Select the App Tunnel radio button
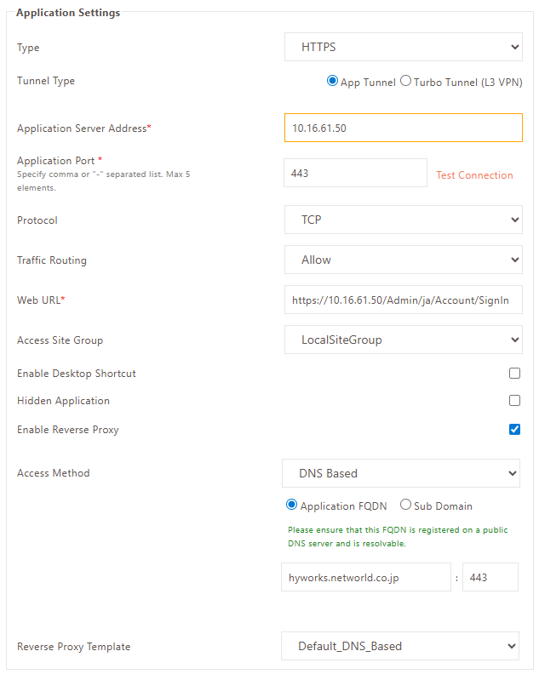The width and height of the screenshot is (539, 674). click(x=332, y=81)
